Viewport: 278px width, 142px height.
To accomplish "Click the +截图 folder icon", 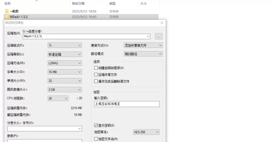I will (7, 11).
